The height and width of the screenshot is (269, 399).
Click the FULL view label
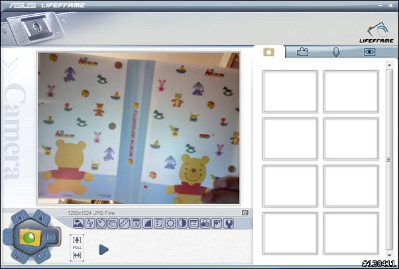point(77,248)
